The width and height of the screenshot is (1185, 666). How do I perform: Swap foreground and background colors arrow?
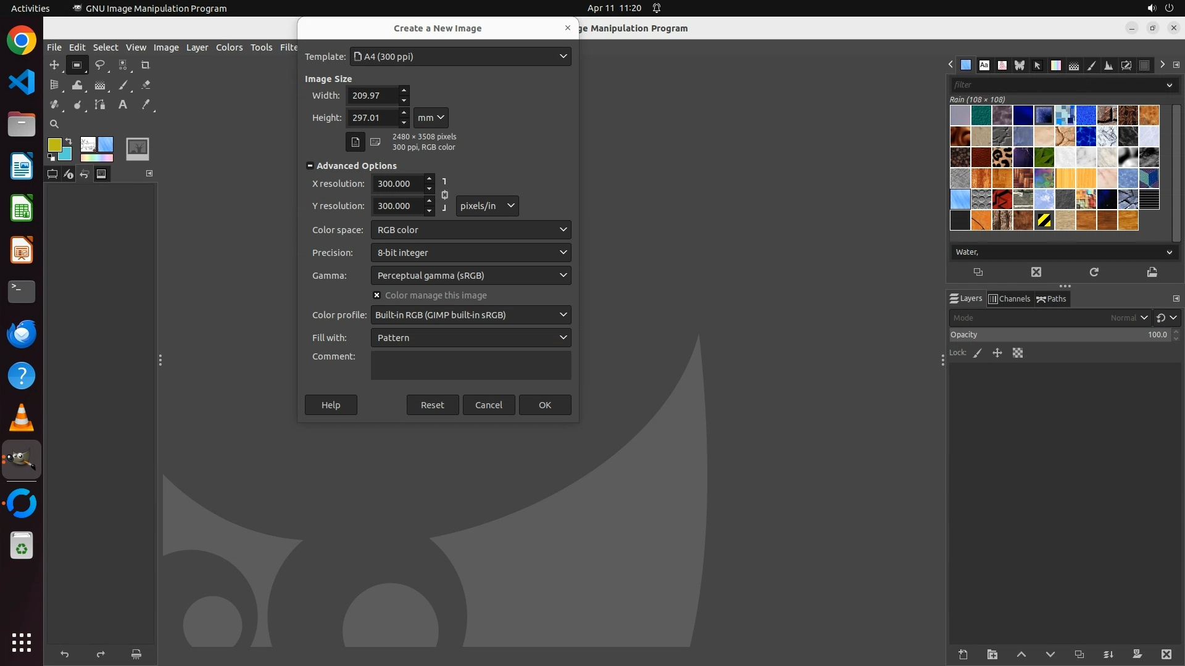click(69, 141)
